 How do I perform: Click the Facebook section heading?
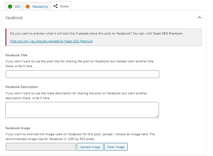point(14,18)
